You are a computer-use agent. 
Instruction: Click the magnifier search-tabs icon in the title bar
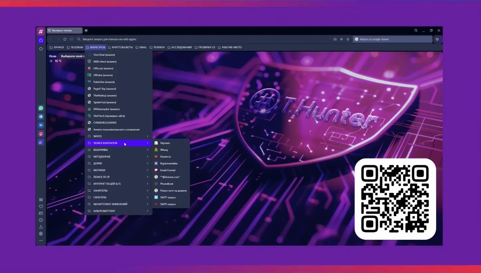[416, 31]
